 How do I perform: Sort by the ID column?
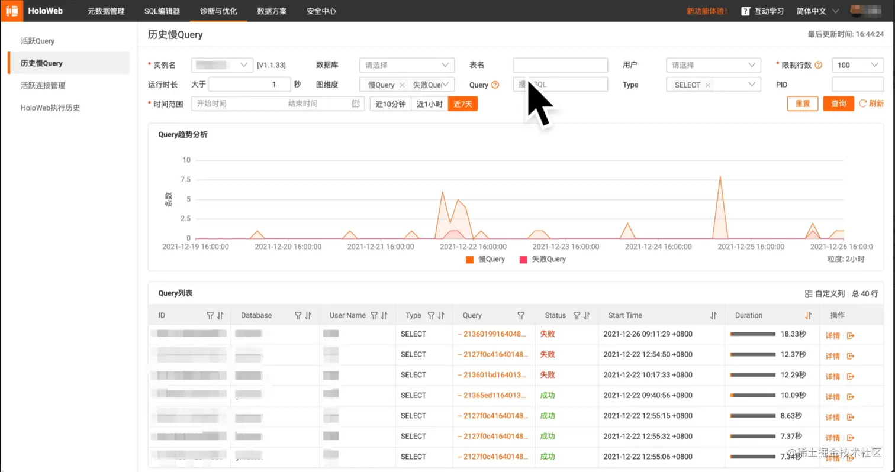[220, 316]
